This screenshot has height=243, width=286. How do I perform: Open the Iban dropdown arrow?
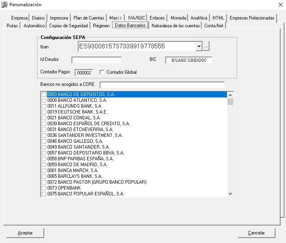point(199,46)
